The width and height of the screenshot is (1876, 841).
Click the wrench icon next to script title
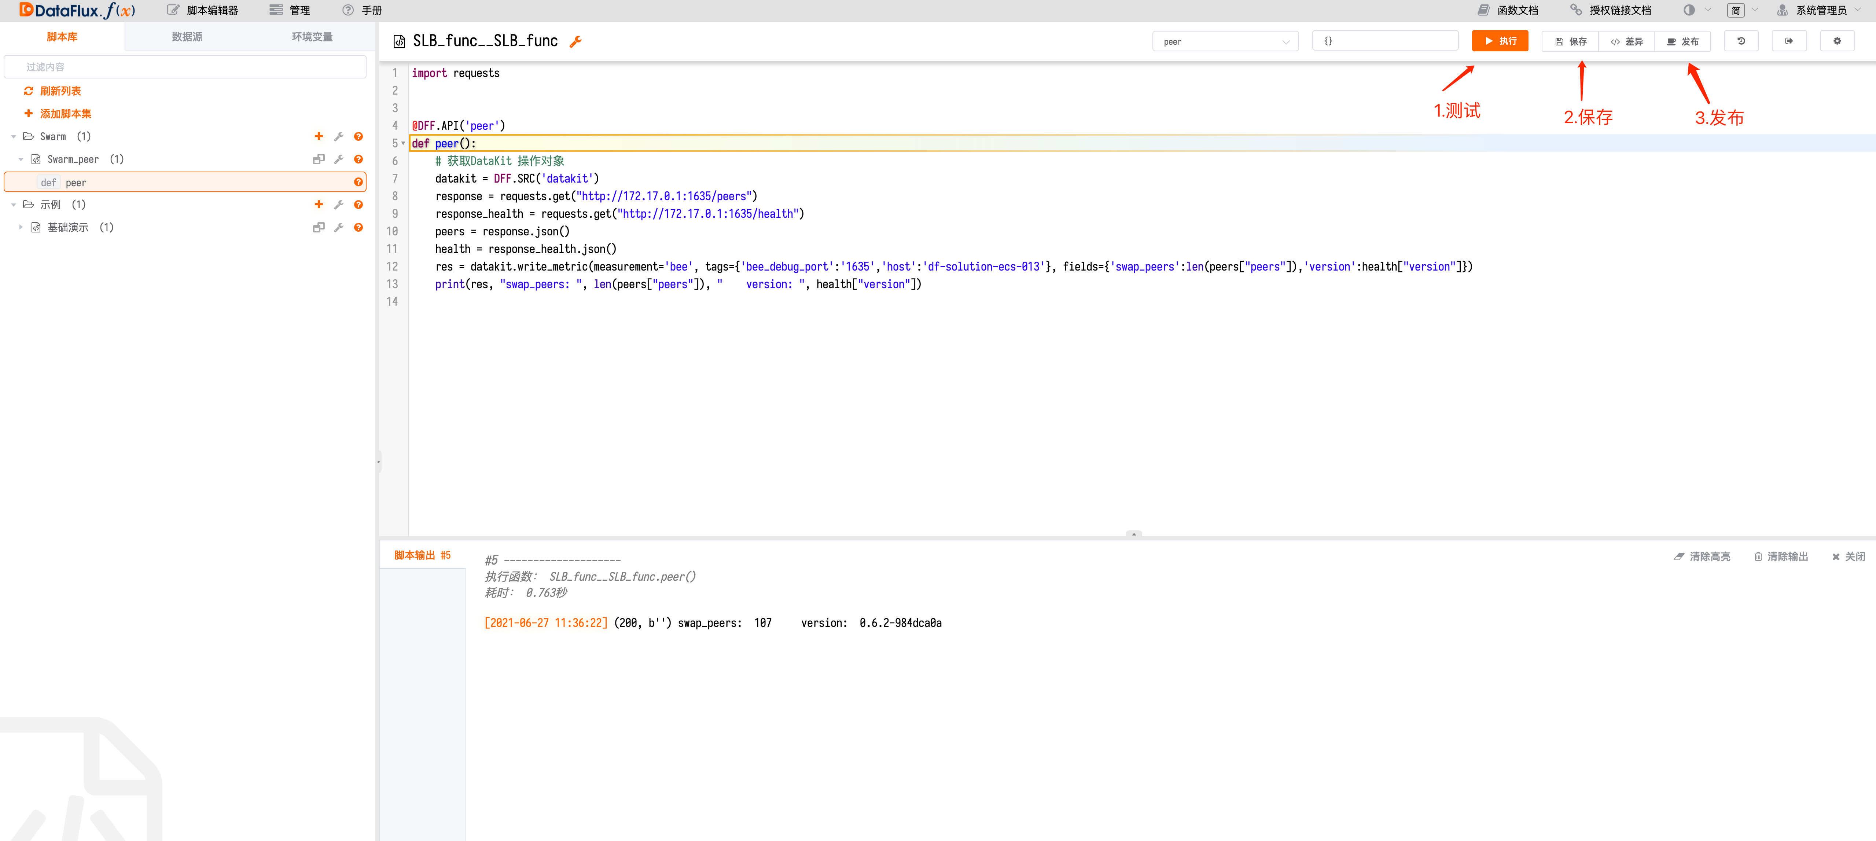tap(575, 41)
